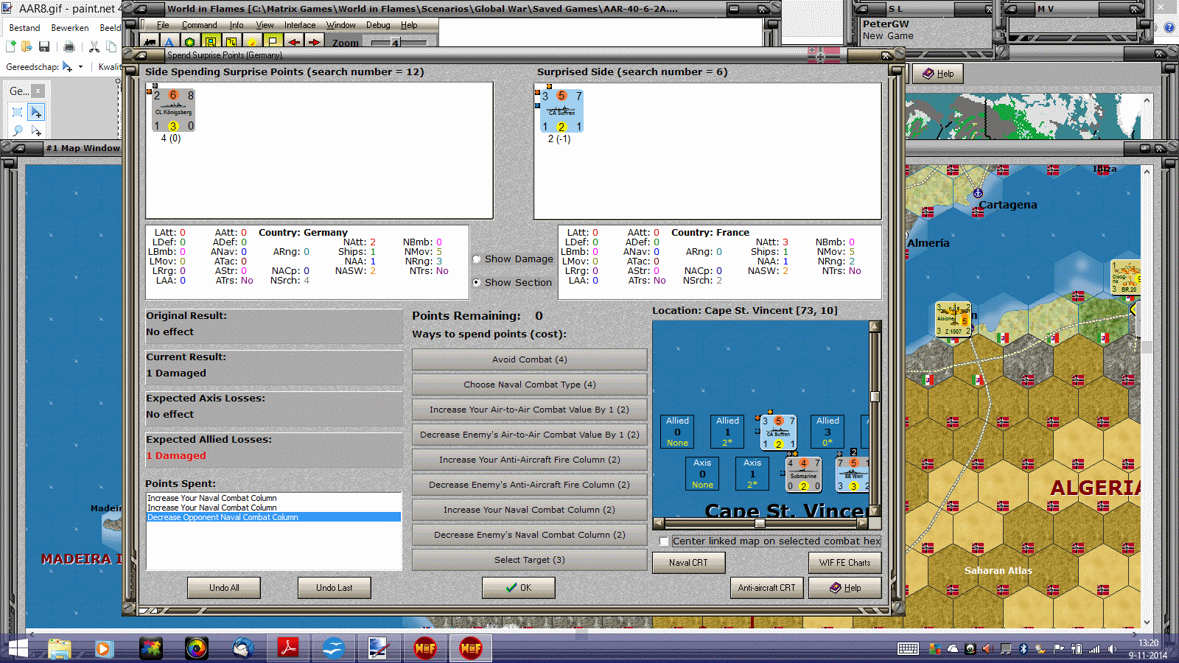Open Thunderbird from the taskbar
The width and height of the screenshot is (1179, 663).
[x=242, y=648]
